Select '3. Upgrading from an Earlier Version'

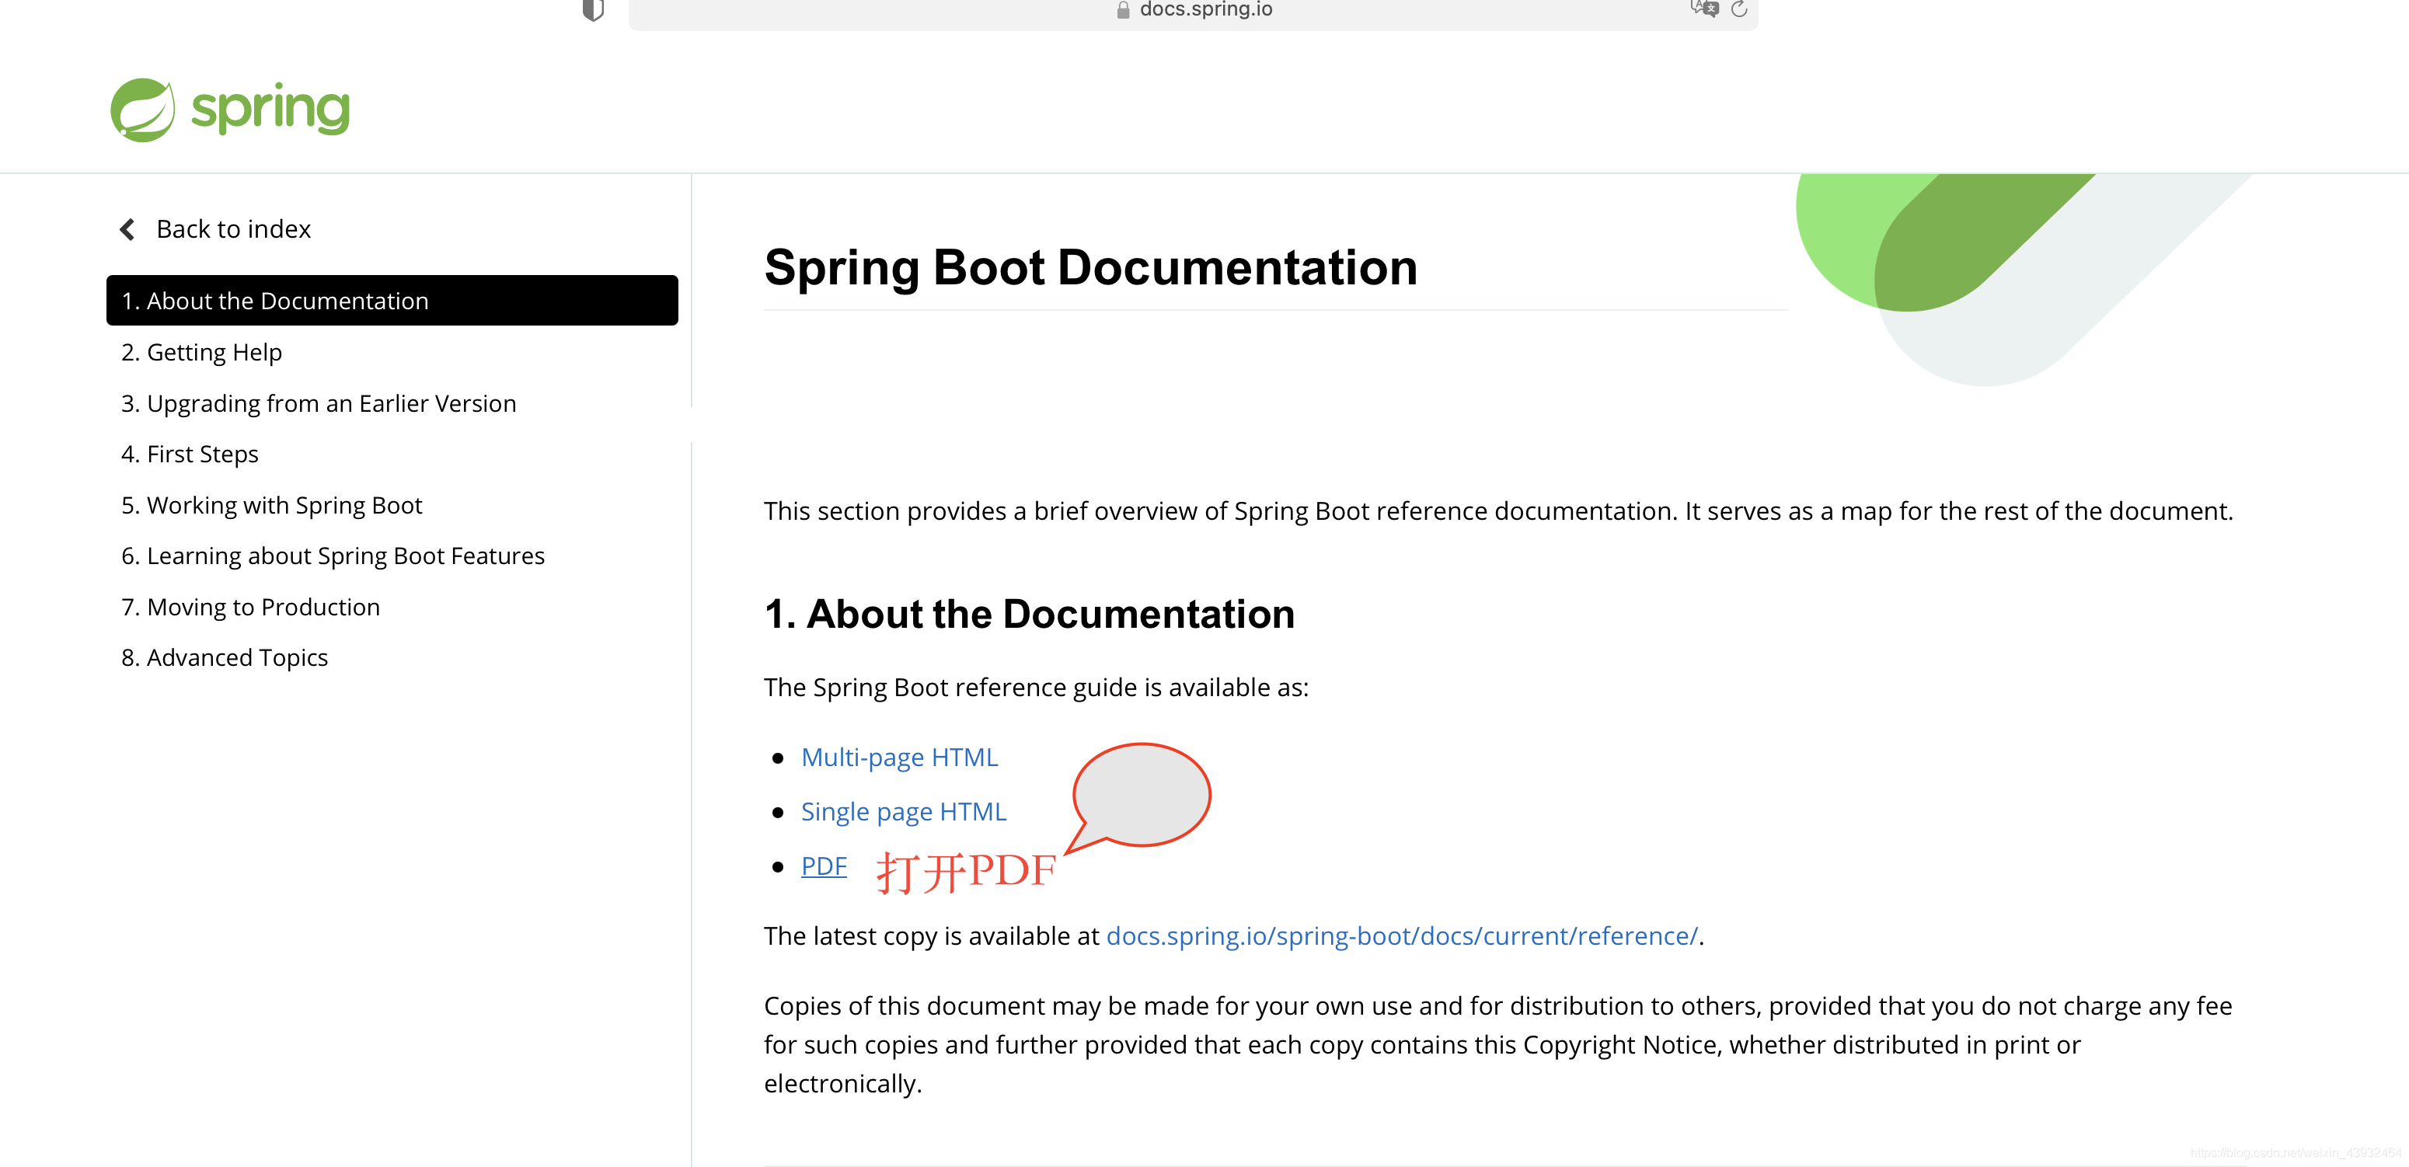[318, 403]
